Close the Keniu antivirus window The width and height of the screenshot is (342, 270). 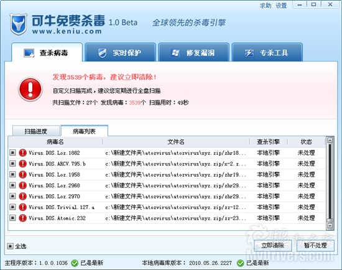point(330,4)
